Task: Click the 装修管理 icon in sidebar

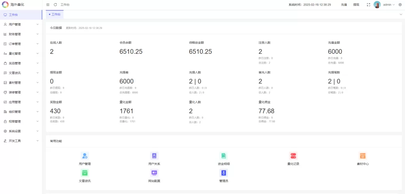Action: pyautogui.click(x=5, y=92)
